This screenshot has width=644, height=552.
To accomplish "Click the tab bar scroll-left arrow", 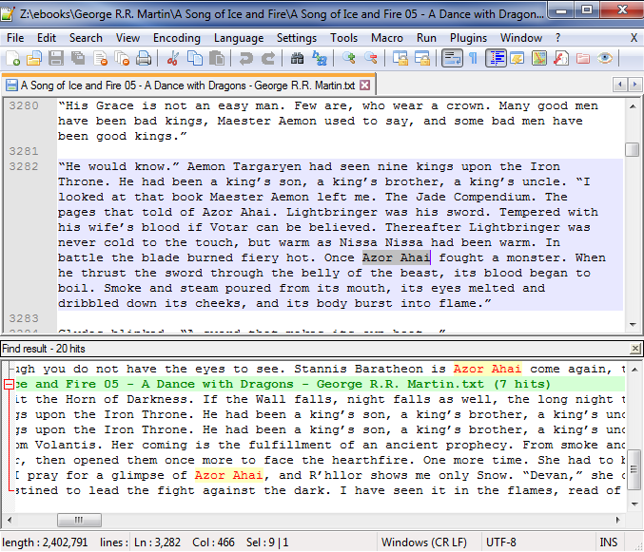I will [x=620, y=85].
